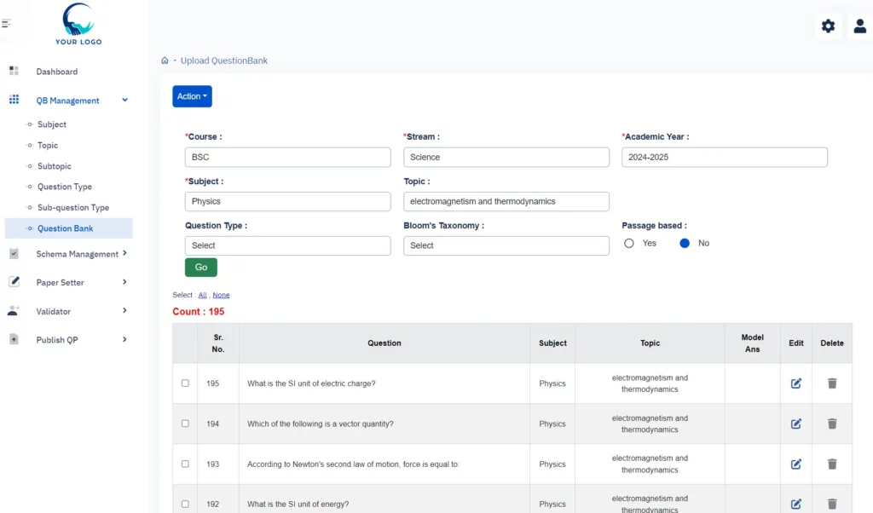The height and width of the screenshot is (513, 873).
Task: Click the green Go button
Action: [x=201, y=267]
